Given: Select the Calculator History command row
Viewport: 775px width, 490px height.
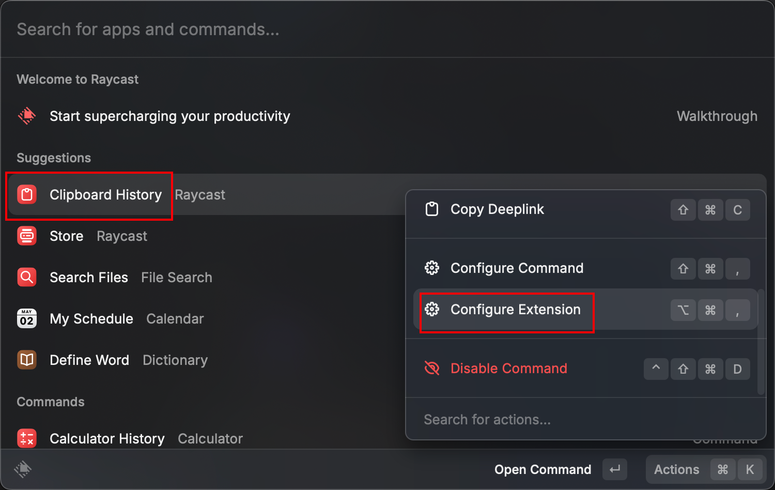Looking at the screenshot, I should tap(207, 438).
